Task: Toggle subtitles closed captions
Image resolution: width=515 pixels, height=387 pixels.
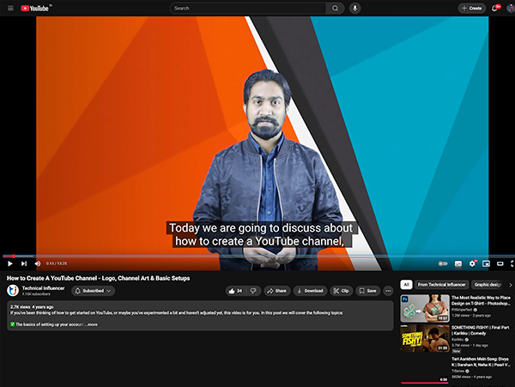Action: point(458,263)
